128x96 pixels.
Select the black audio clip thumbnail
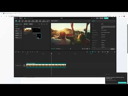37,30
